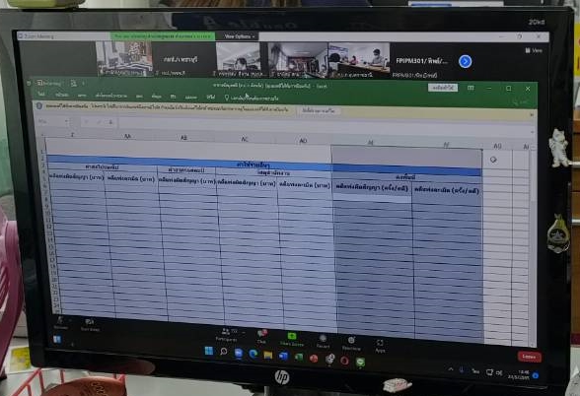Open Microsoft Edge from the taskbar
Image resolution: width=580 pixels, height=396 pixels.
coord(254,354)
